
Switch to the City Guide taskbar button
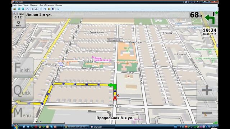coord(102,127)
